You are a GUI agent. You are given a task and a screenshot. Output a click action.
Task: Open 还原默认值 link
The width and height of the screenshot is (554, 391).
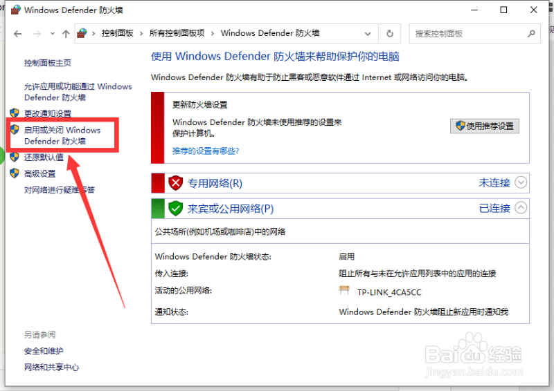tap(44, 158)
